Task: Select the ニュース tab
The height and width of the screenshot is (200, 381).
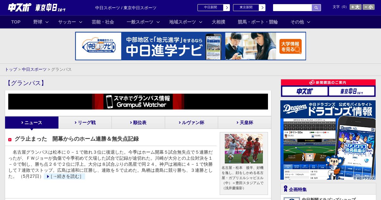Action: click(32, 123)
